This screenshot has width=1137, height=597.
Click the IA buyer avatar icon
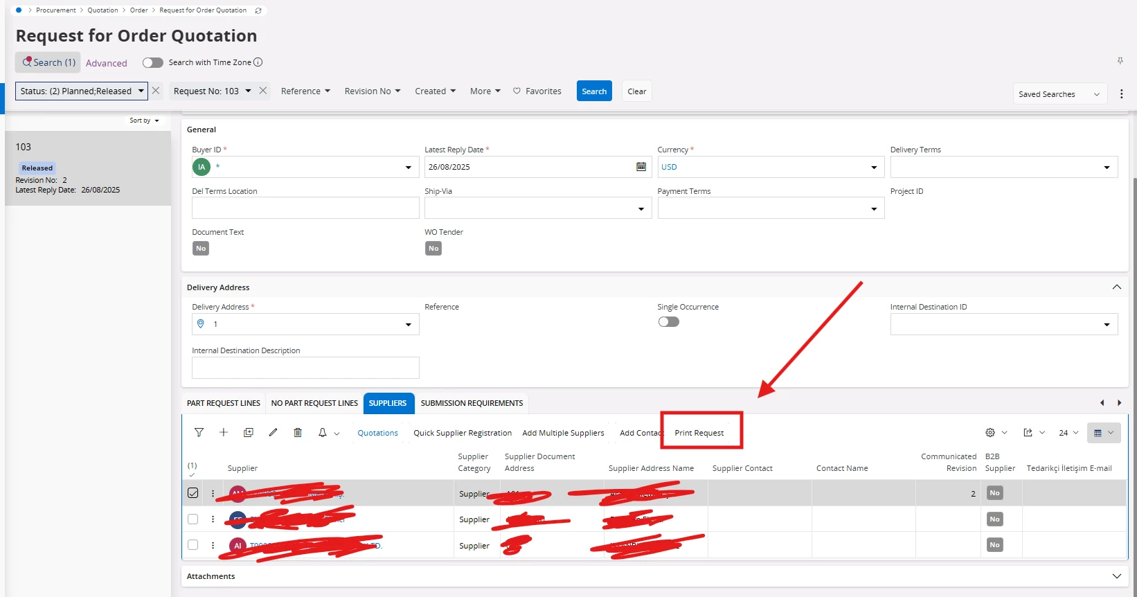(202, 167)
